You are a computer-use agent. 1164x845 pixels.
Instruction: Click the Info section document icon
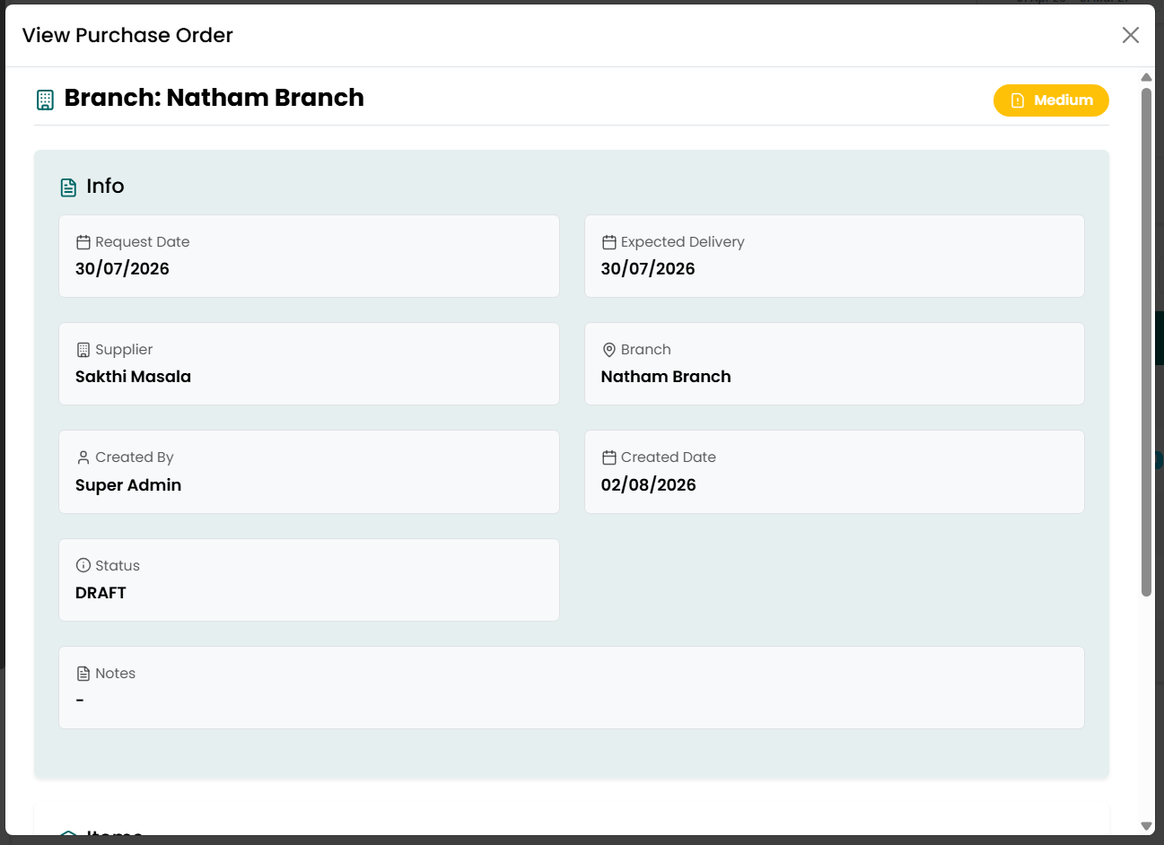click(68, 187)
